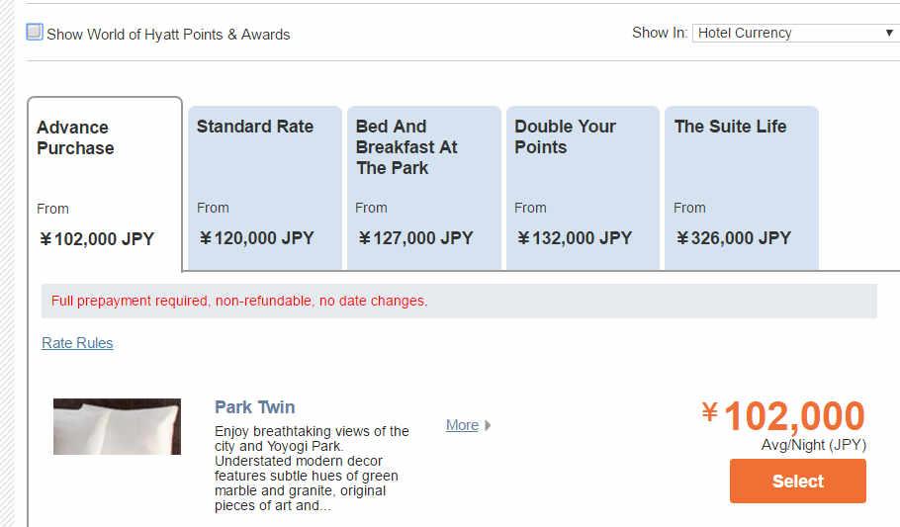900x527 pixels.
Task: Enable Show World of Hyatt Points checkbox
Action: tap(35, 32)
